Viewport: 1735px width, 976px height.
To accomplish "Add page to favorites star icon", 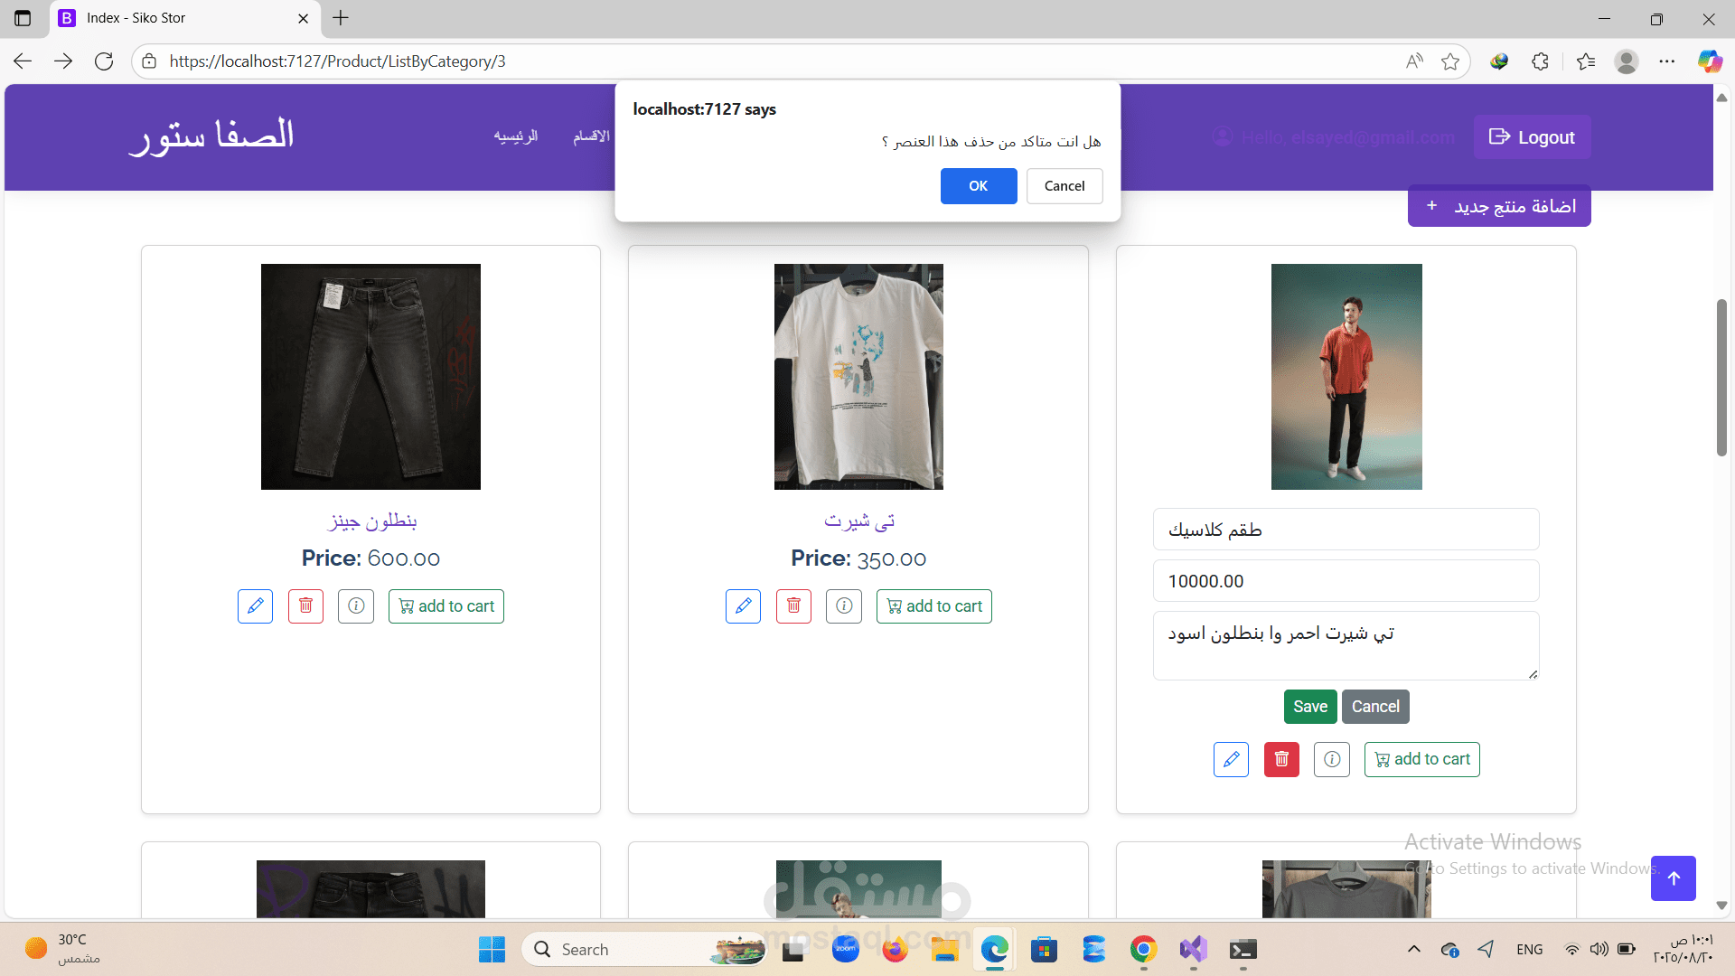I will click(x=1450, y=61).
